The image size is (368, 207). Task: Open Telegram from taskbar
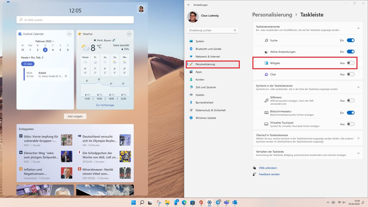(x=218, y=202)
